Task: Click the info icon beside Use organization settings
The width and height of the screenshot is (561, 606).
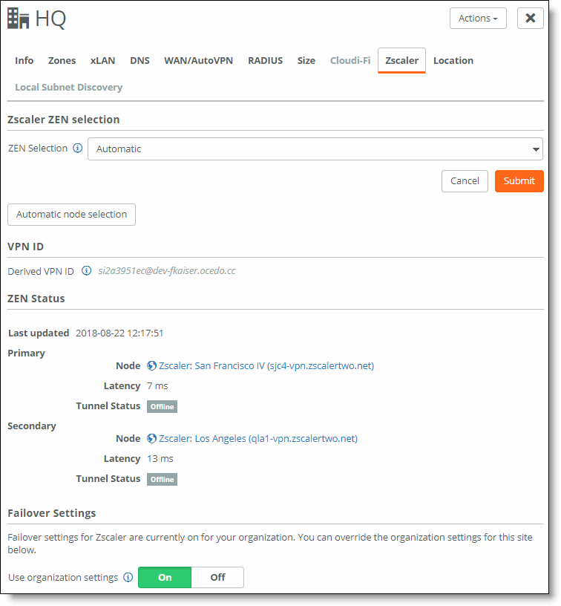Action: (x=128, y=577)
